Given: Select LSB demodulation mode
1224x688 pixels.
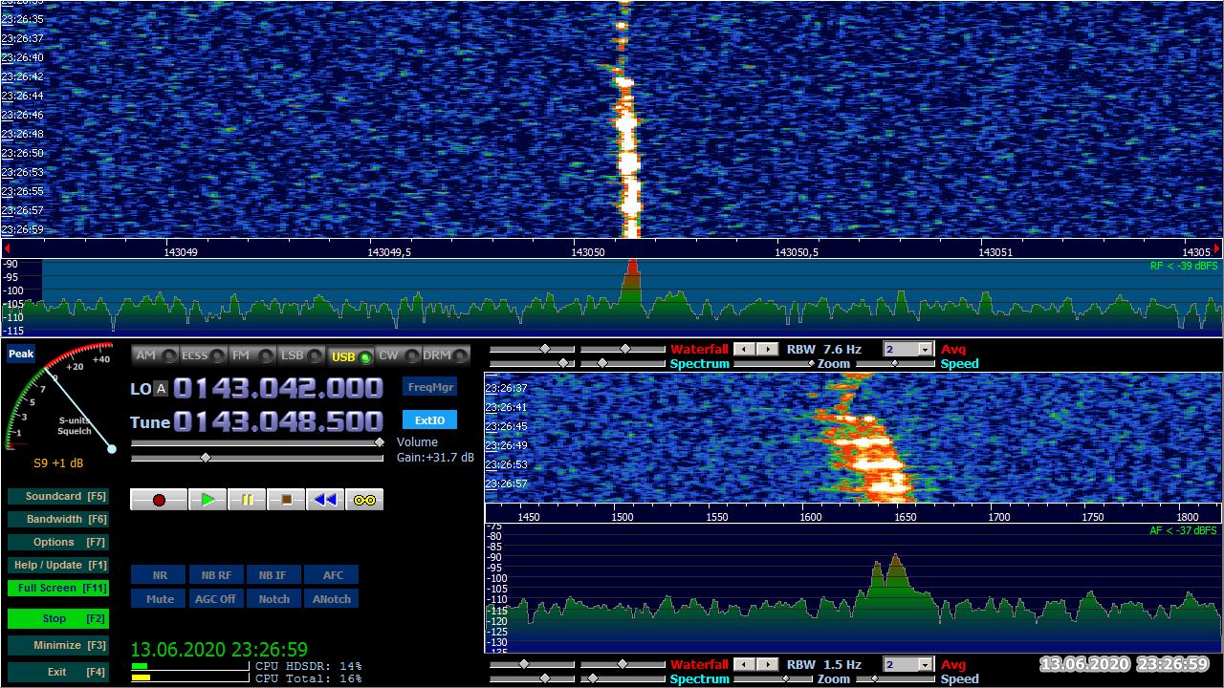Looking at the screenshot, I should (x=301, y=355).
